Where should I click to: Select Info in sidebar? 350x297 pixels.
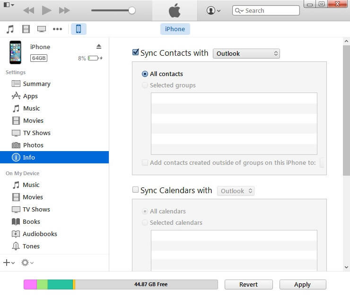coord(54,157)
